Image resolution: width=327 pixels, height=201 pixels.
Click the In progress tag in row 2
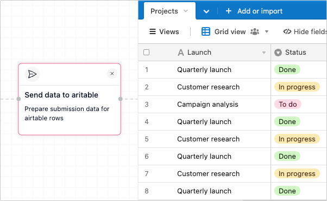tap(297, 87)
